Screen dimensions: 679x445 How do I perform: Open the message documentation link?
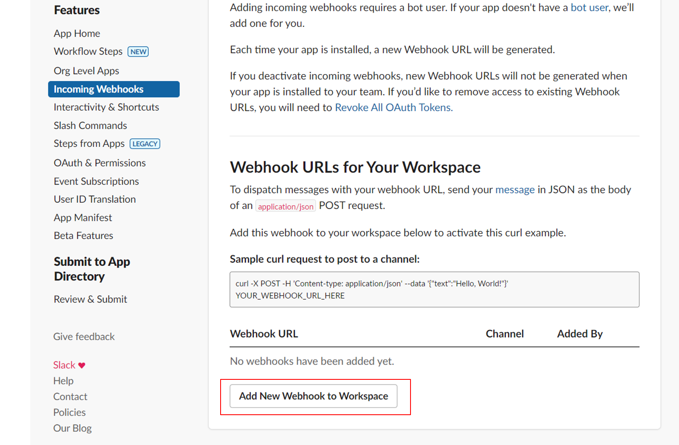pyautogui.click(x=515, y=190)
